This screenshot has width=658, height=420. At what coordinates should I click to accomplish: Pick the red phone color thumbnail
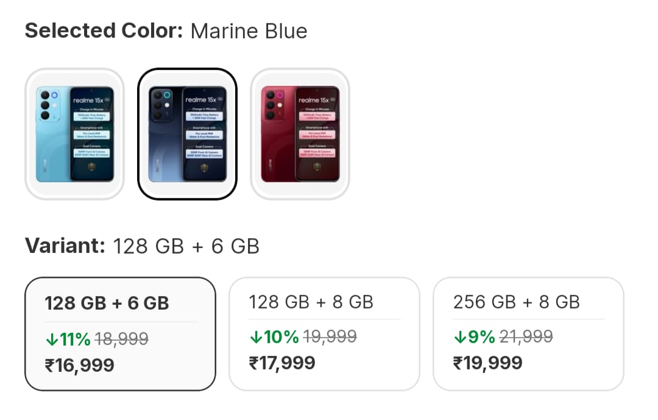(300, 134)
